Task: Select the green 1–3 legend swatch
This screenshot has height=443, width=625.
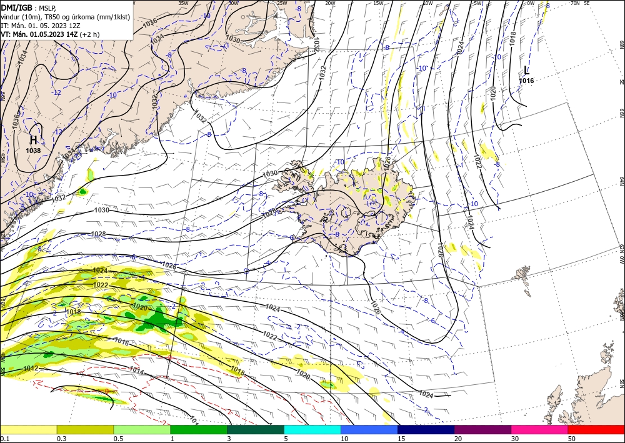Action: [199, 429]
